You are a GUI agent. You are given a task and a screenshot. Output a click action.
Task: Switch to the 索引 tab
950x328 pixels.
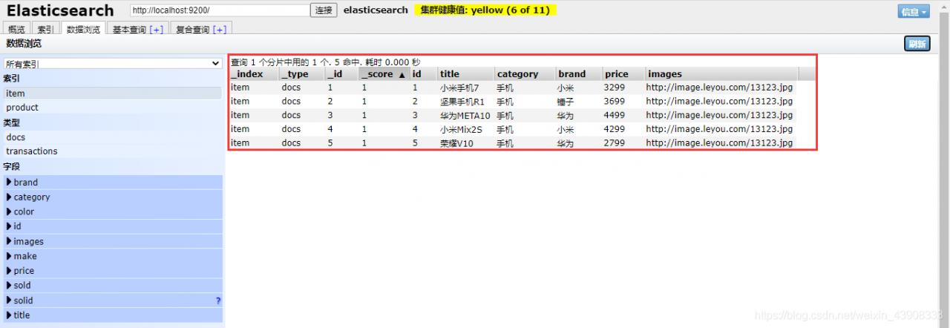point(45,30)
